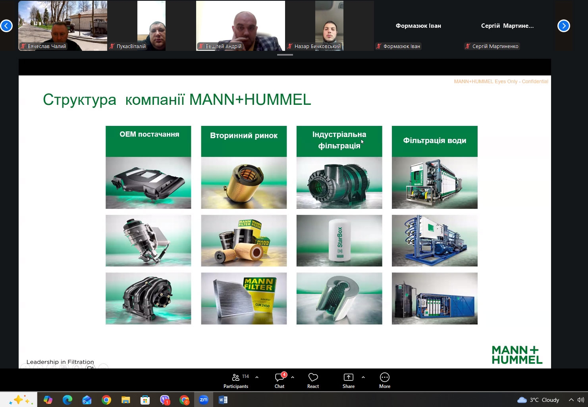
Task: Click the MANN+HUMMEL logo on slide
Action: (517, 355)
